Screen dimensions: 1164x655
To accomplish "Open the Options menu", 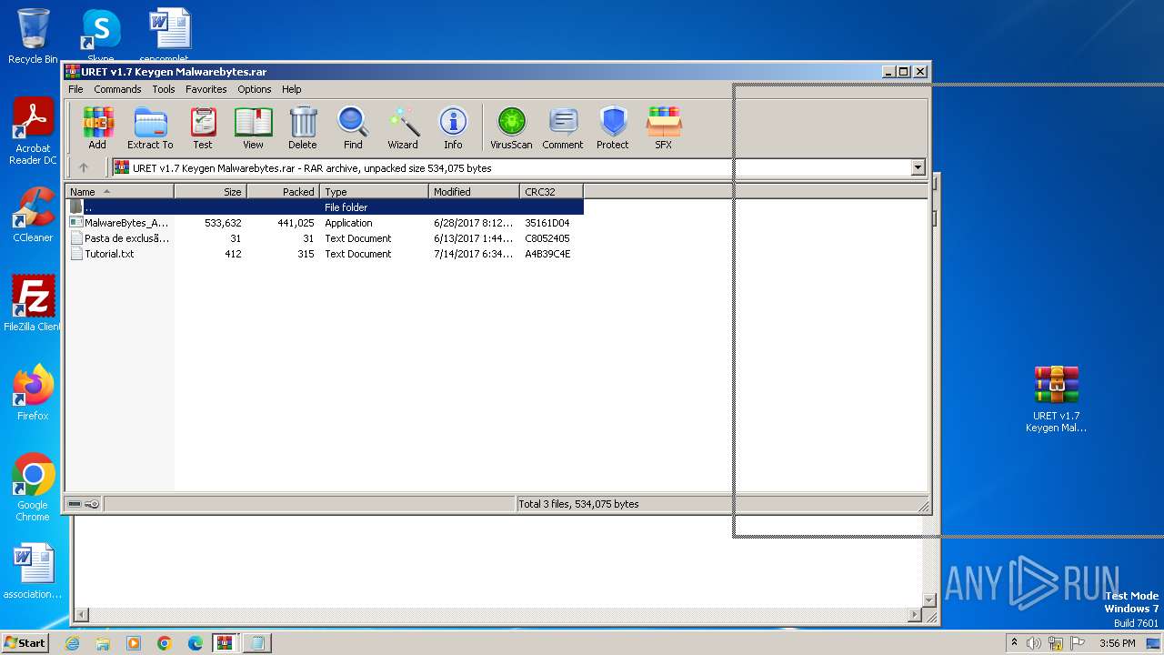I will pos(255,89).
